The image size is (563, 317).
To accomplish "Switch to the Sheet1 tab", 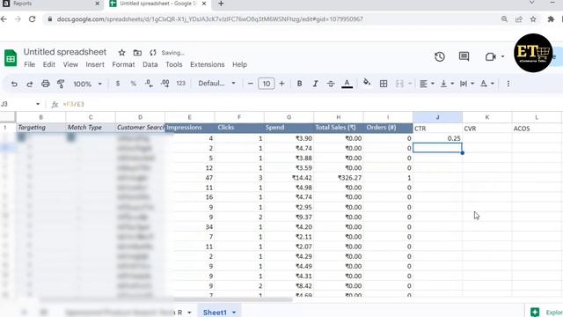I will (x=215, y=313).
